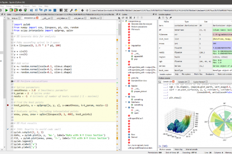Click the Continue execution icon
This screenshot has height=154, width=232.
point(50,10)
